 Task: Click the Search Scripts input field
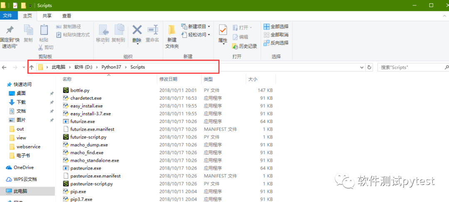(410, 67)
